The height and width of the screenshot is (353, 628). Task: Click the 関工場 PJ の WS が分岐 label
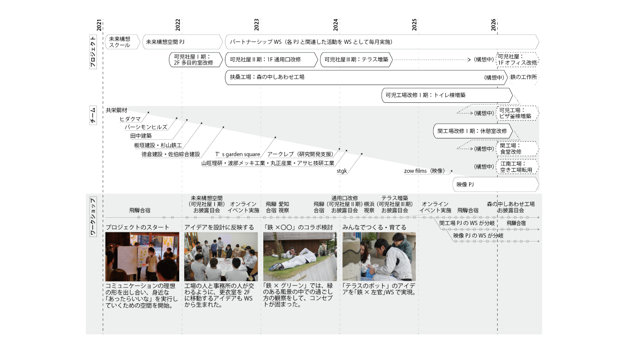pyautogui.click(x=467, y=223)
